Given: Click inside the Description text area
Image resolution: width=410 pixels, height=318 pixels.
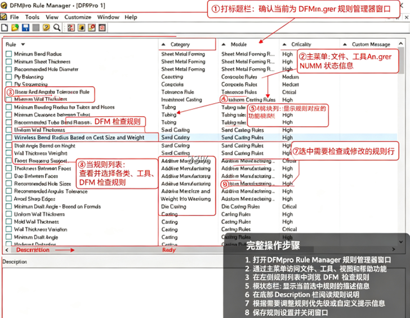Looking at the screenshot, I should tap(113, 293).
